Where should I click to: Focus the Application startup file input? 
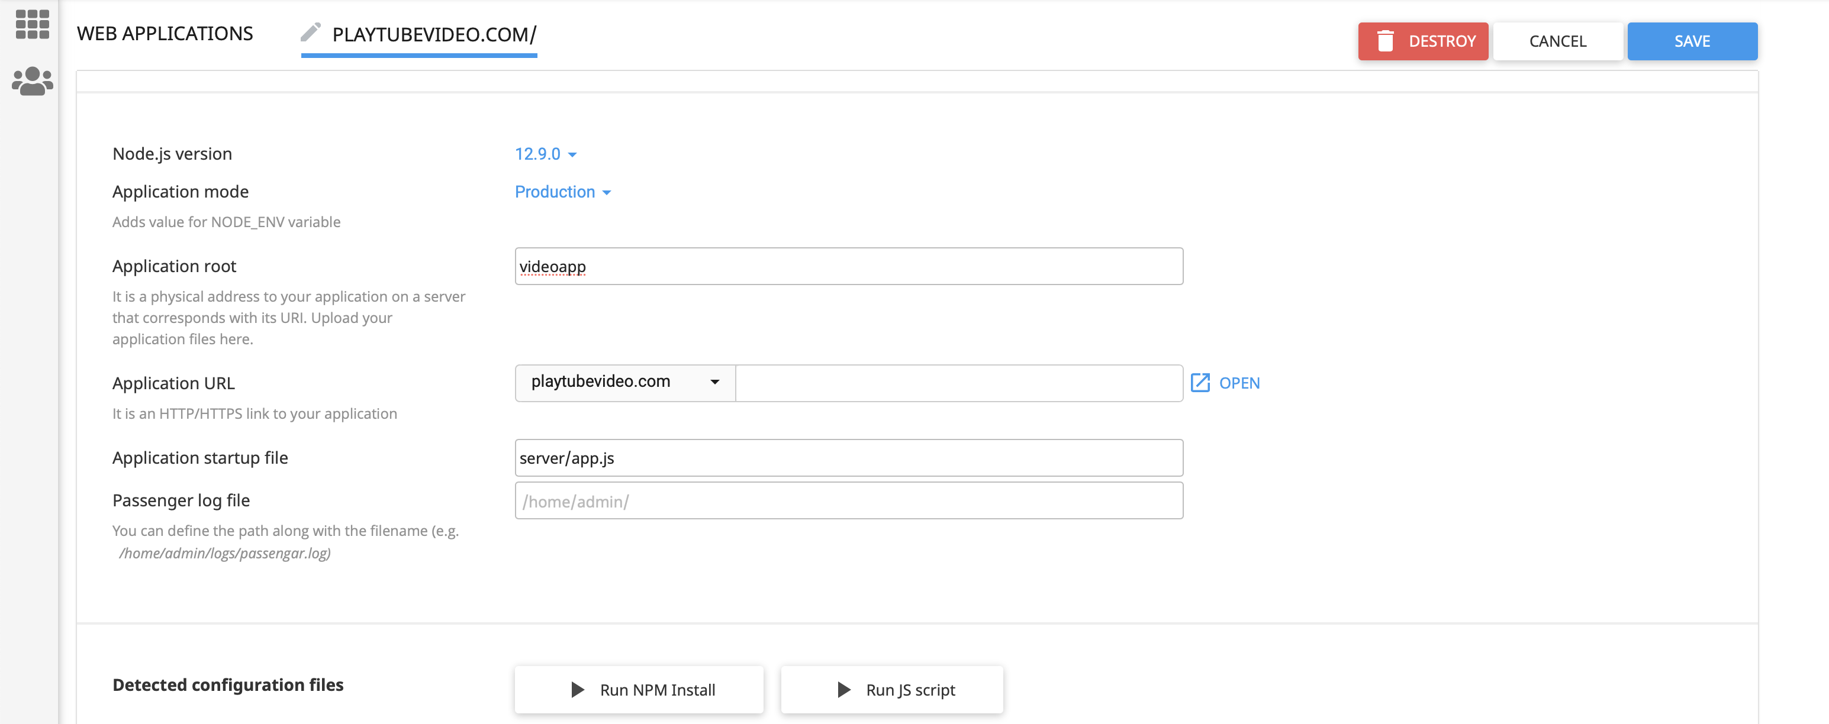pos(848,458)
